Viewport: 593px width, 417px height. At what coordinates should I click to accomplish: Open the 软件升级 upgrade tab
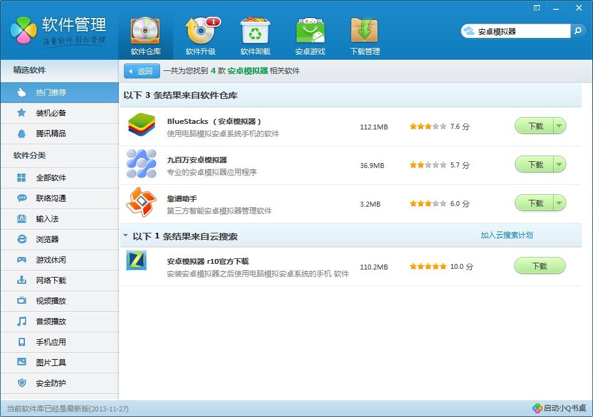coord(201,37)
